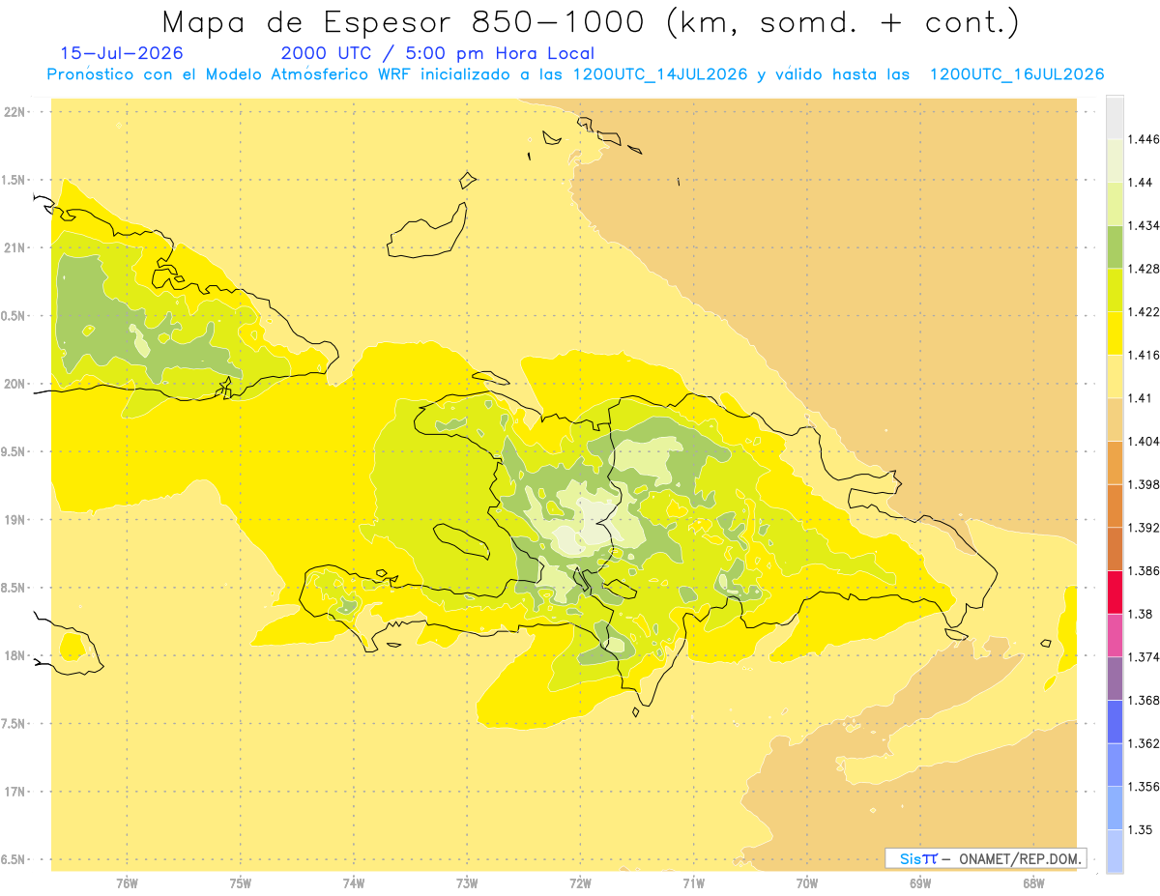Click the legend value '1.398'

[1145, 484]
